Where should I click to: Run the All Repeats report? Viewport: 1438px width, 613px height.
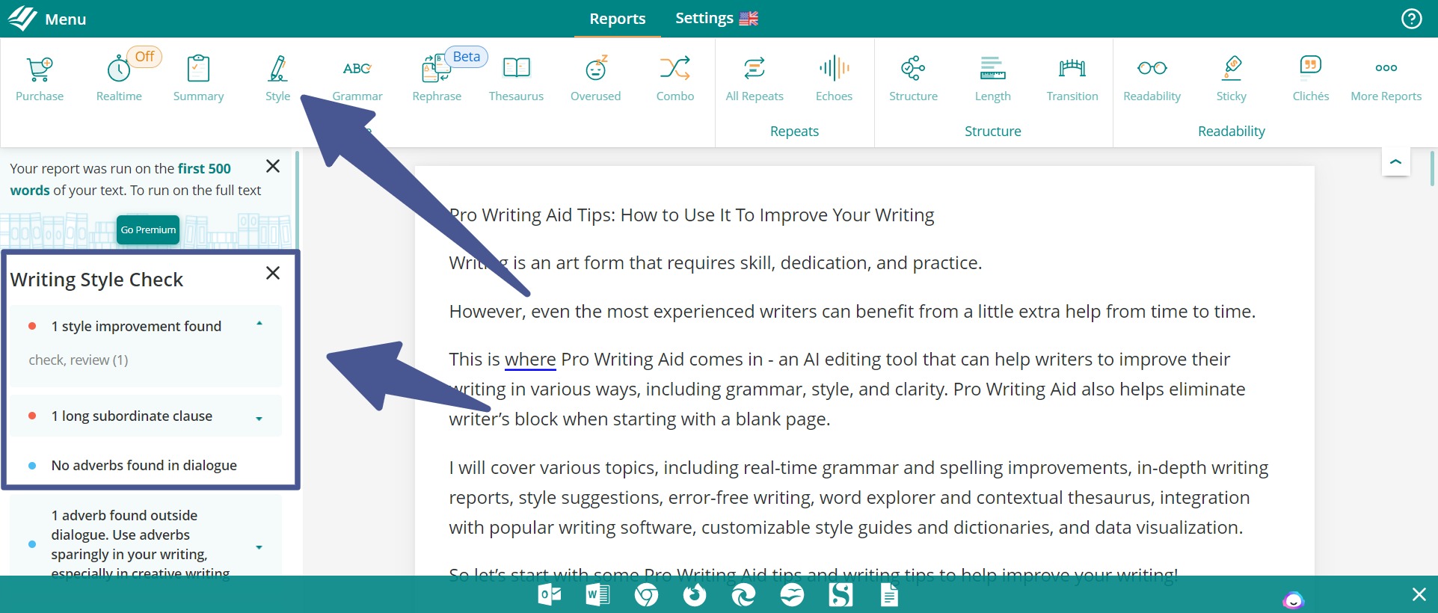point(755,78)
